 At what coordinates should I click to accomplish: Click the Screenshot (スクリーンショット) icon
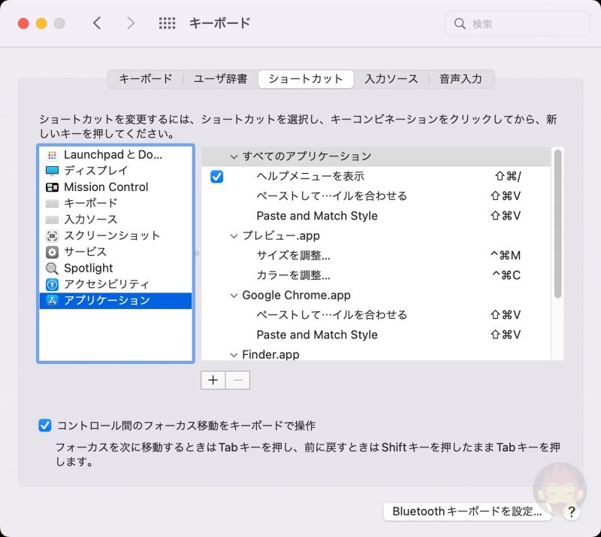pos(52,235)
